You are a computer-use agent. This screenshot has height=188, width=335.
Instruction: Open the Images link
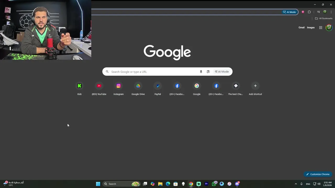coord(311,27)
